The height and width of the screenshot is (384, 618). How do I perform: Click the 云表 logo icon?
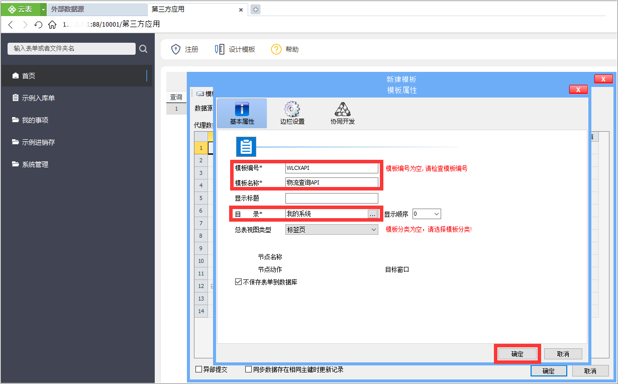coord(12,10)
